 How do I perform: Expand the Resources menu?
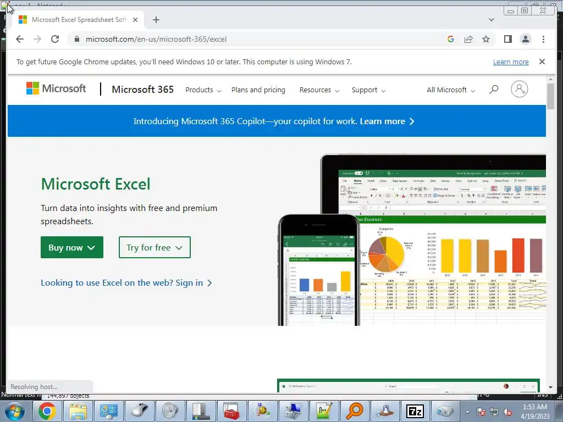(x=319, y=90)
